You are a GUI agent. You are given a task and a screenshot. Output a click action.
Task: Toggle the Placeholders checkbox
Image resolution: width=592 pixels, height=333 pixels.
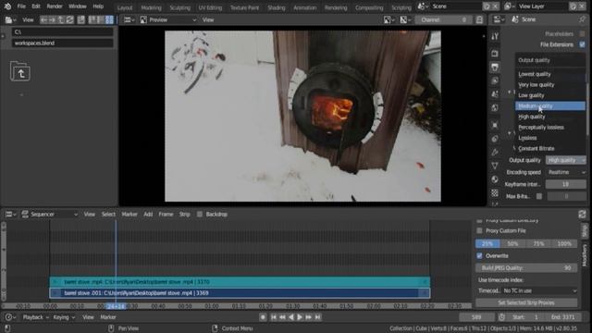click(x=582, y=34)
